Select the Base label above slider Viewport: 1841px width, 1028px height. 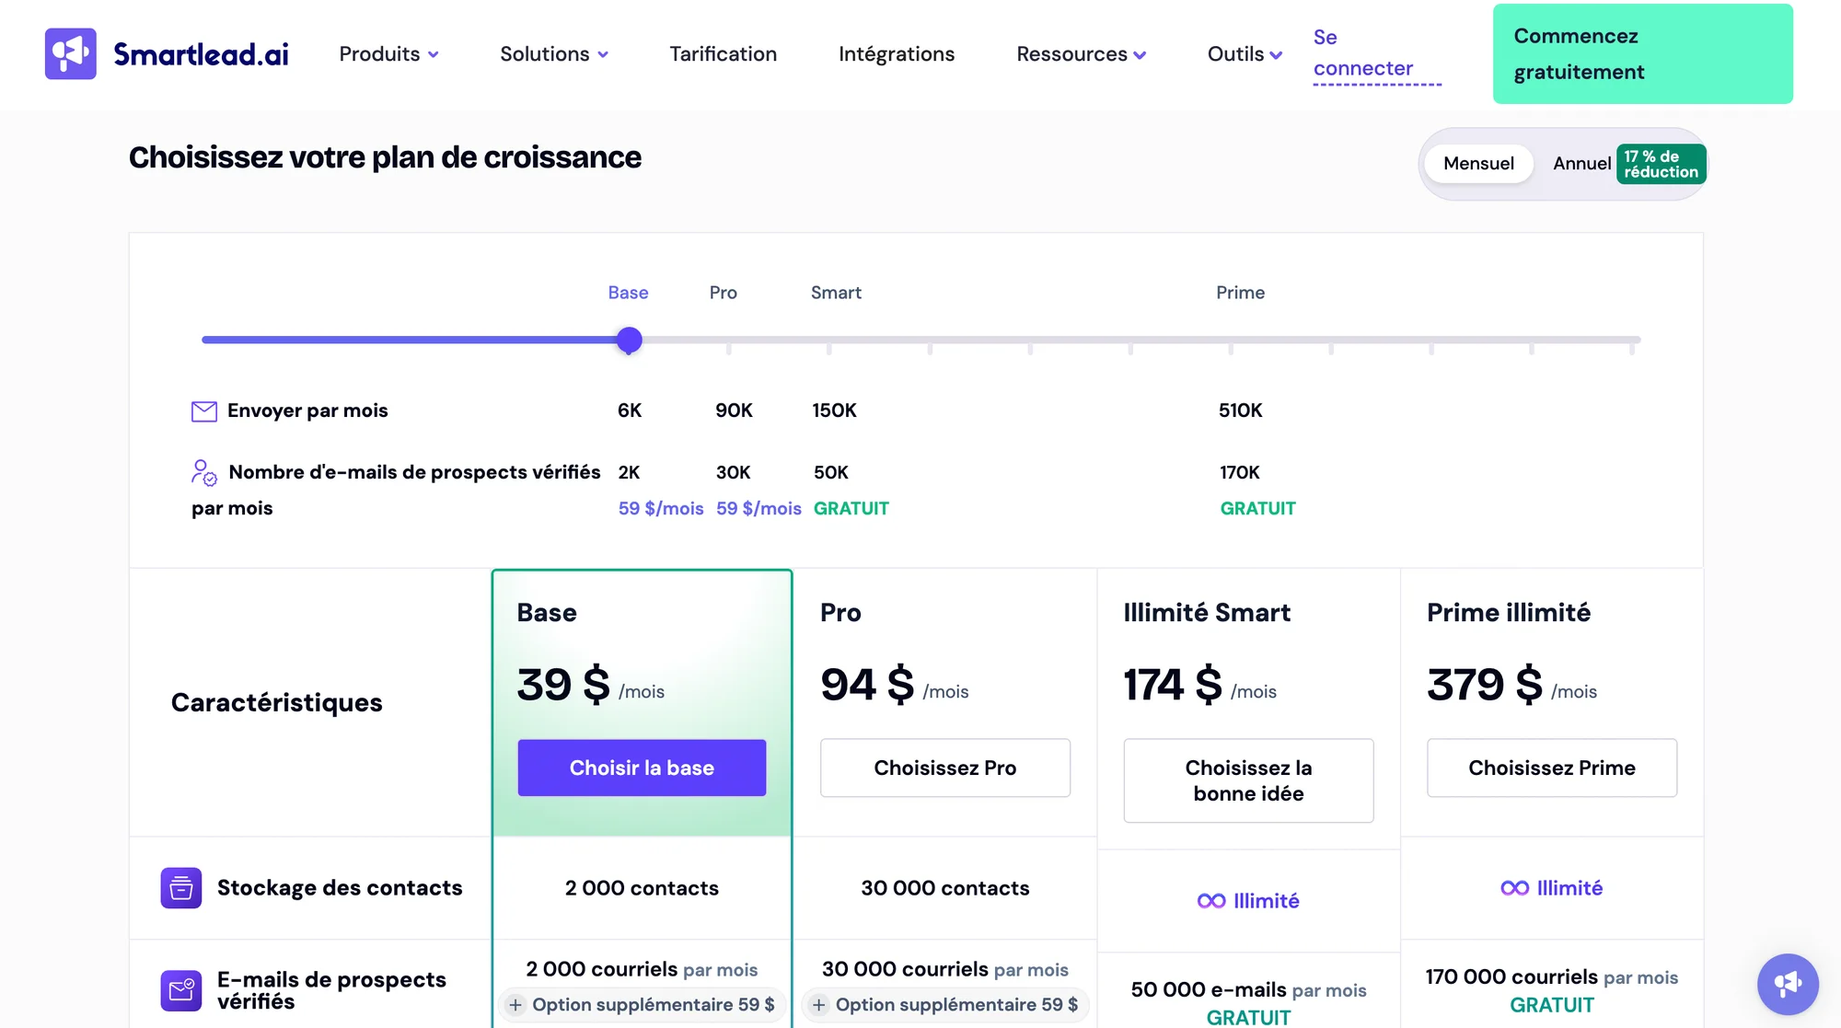pyautogui.click(x=628, y=293)
